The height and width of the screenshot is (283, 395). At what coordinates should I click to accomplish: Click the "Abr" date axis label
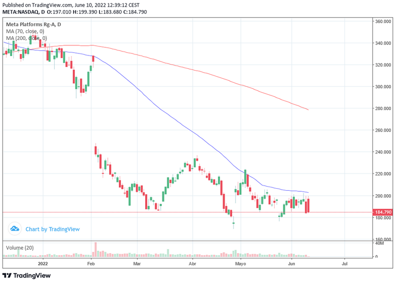point(193,264)
